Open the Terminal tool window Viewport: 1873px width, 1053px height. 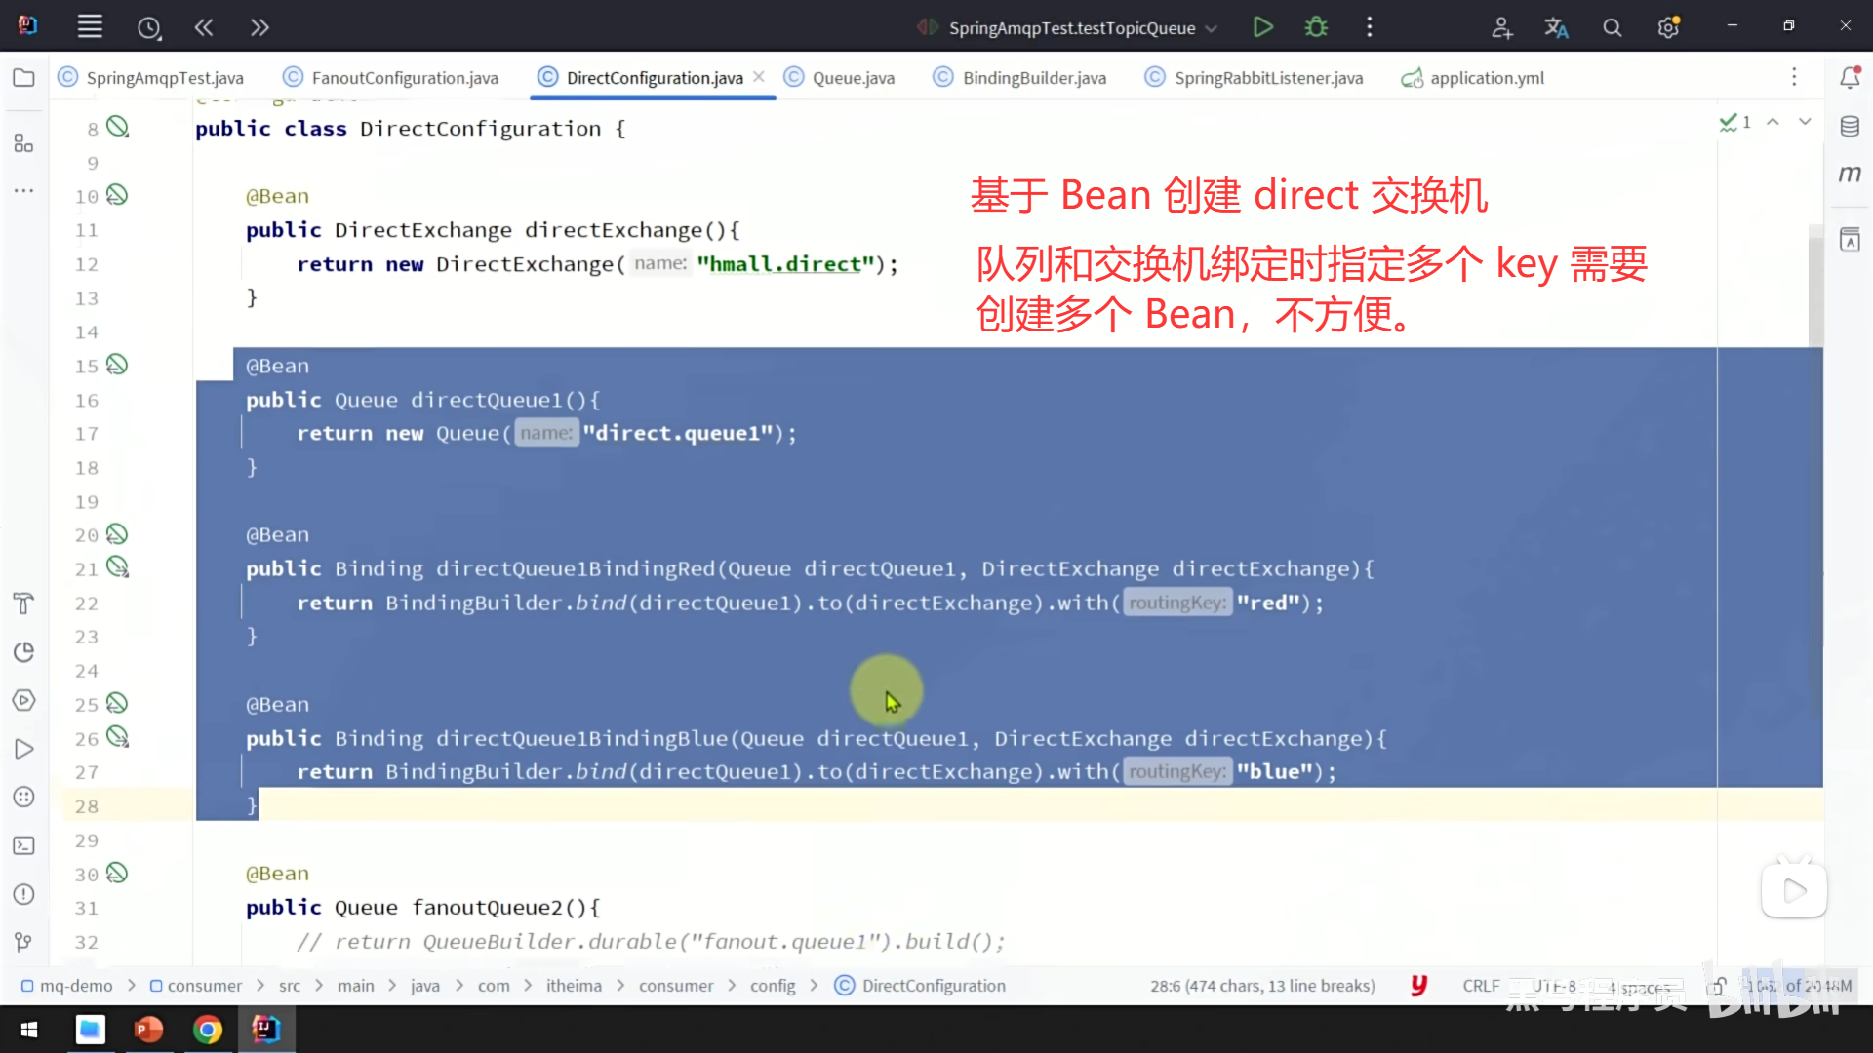click(x=23, y=845)
